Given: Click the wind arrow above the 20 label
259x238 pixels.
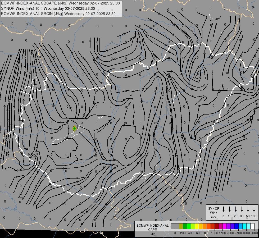Looking at the screenshot, I should tap(235, 209).
